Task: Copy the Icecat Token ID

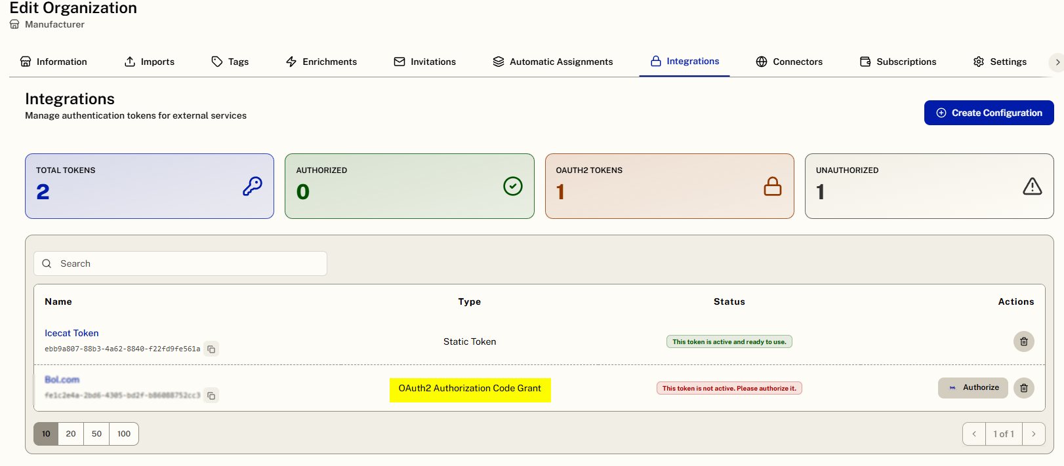Action: [211, 349]
